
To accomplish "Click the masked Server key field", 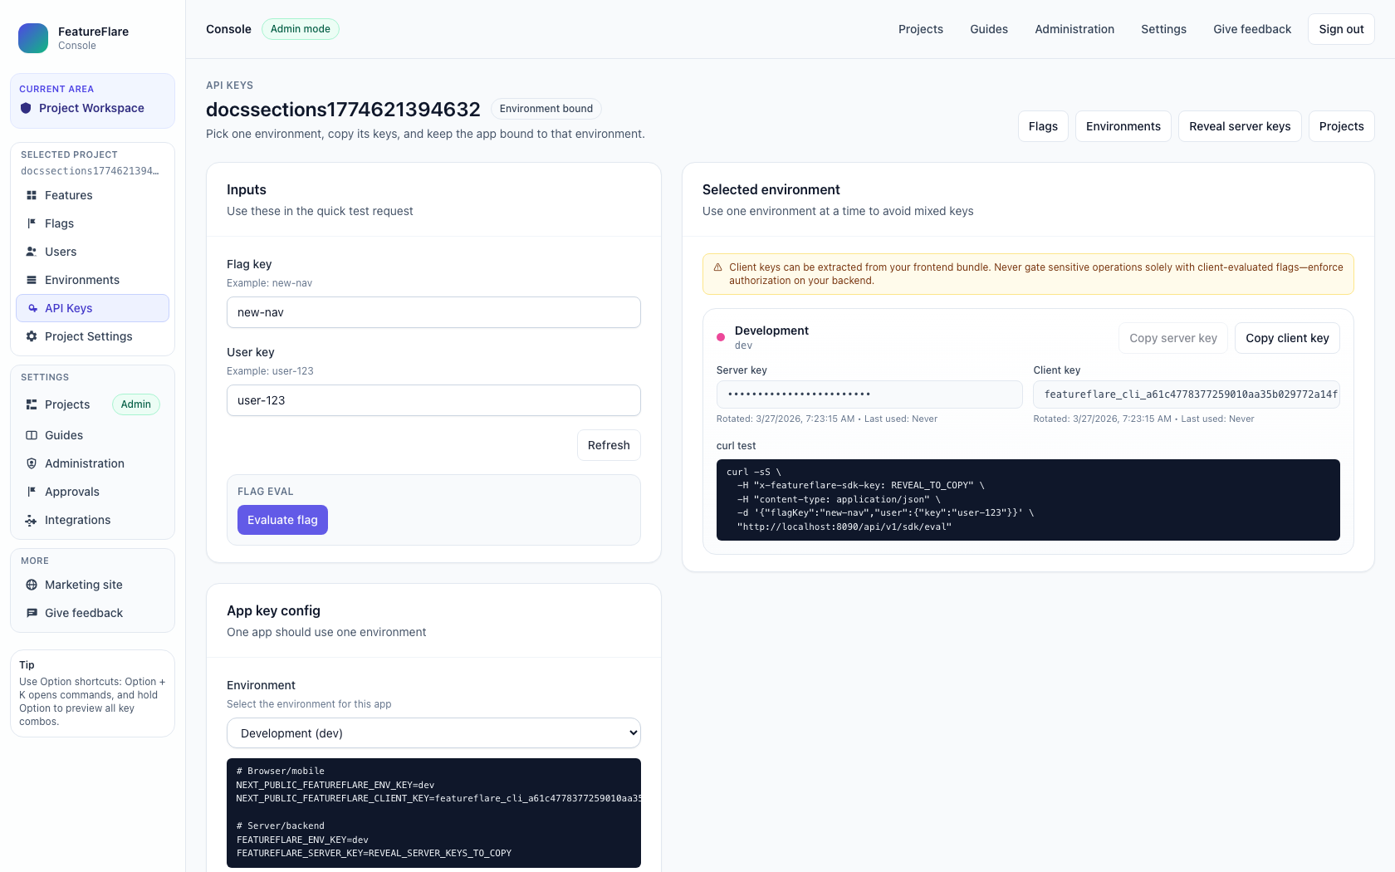I will [869, 394].
